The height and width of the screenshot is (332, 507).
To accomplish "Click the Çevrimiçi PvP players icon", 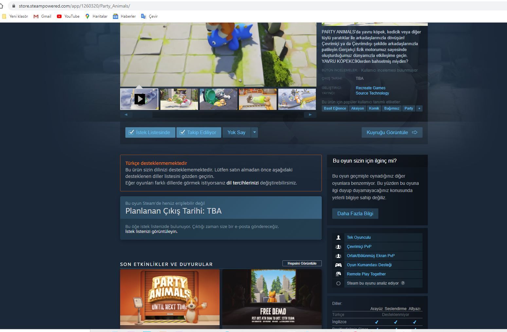I will pos(338,247).
